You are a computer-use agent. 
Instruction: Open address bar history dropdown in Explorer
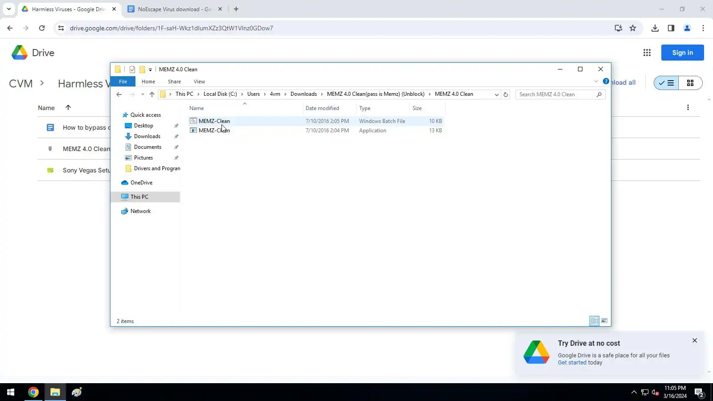pos(496,94)
